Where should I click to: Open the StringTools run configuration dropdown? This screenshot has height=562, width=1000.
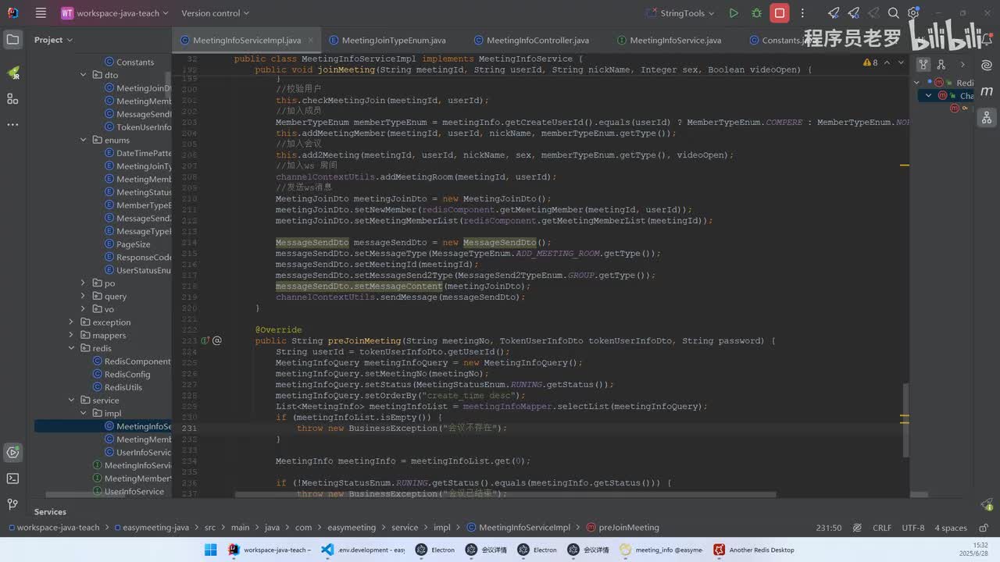tap(681, 13)
